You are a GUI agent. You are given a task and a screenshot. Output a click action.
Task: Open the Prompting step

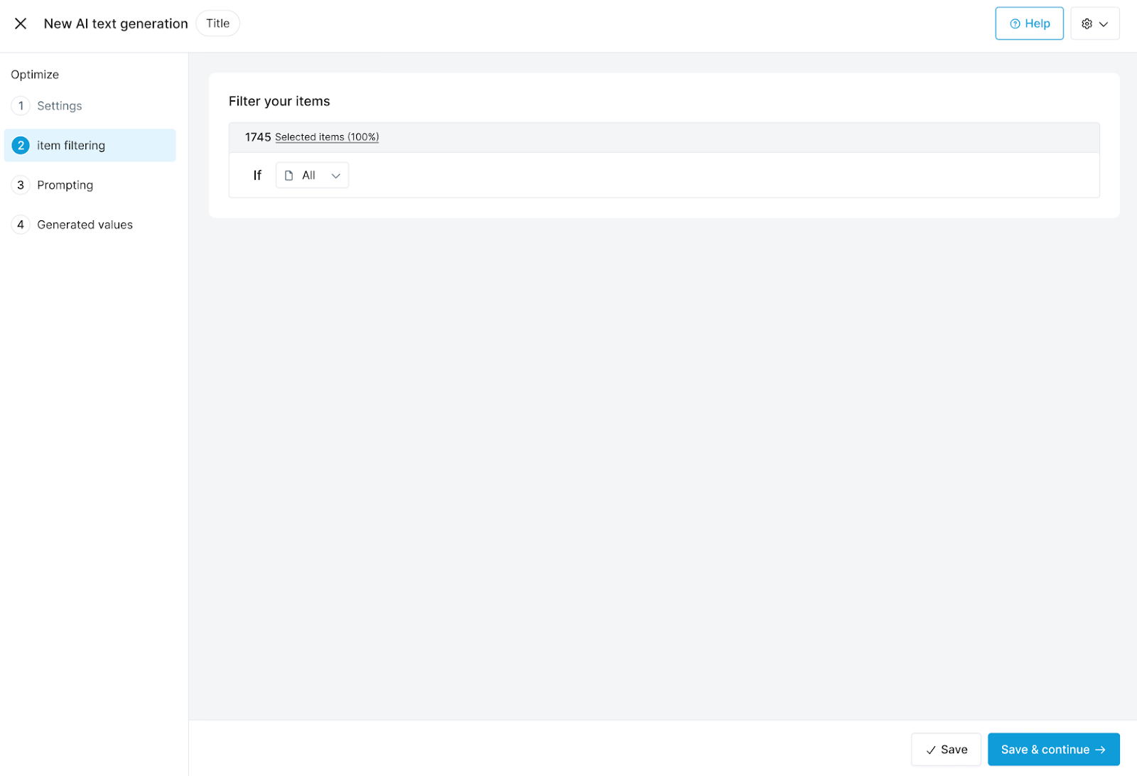pyautogui.click(x=65, y=185)
